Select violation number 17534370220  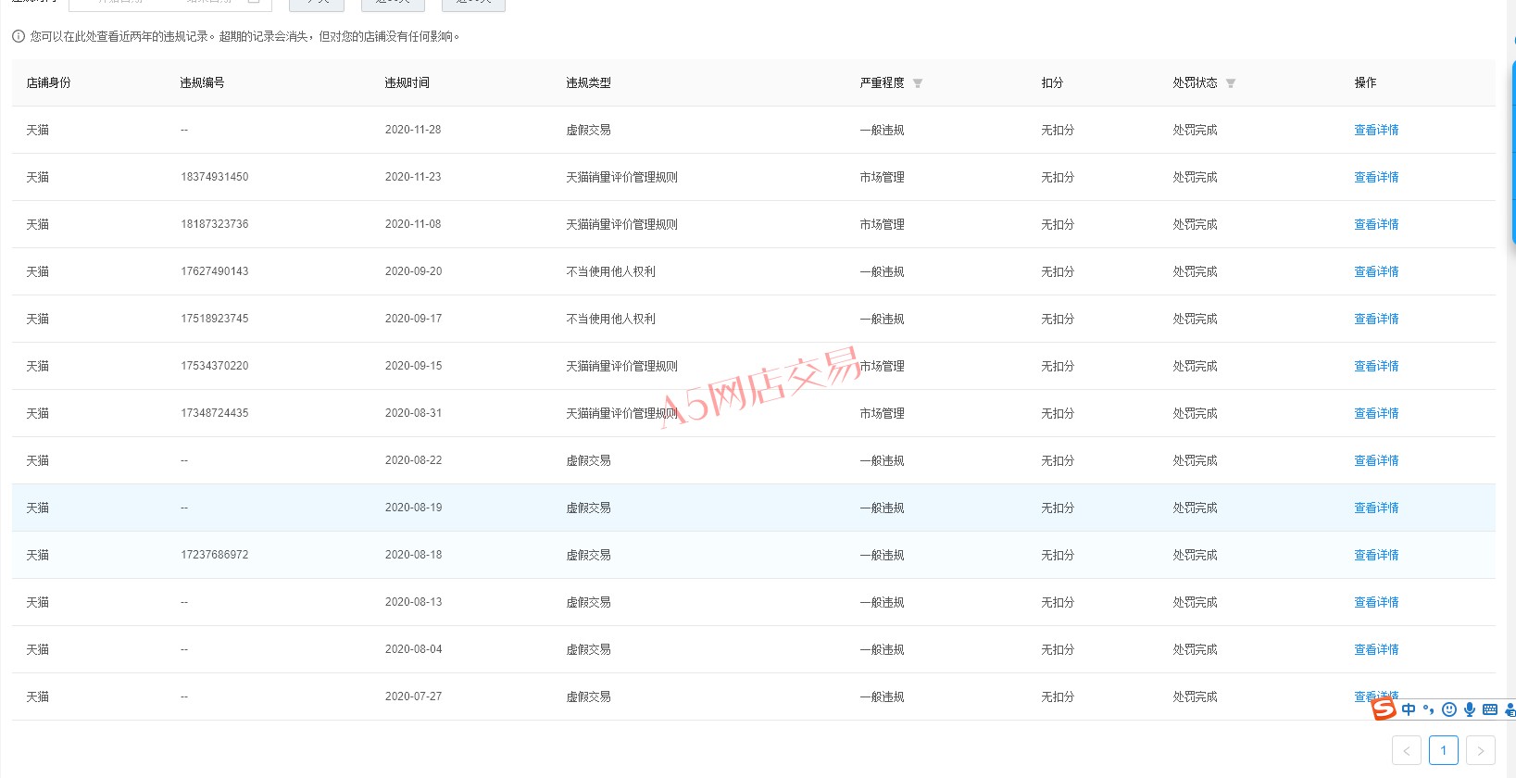tap(215, 366)
